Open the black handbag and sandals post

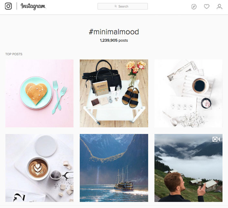tap(114, 93)
